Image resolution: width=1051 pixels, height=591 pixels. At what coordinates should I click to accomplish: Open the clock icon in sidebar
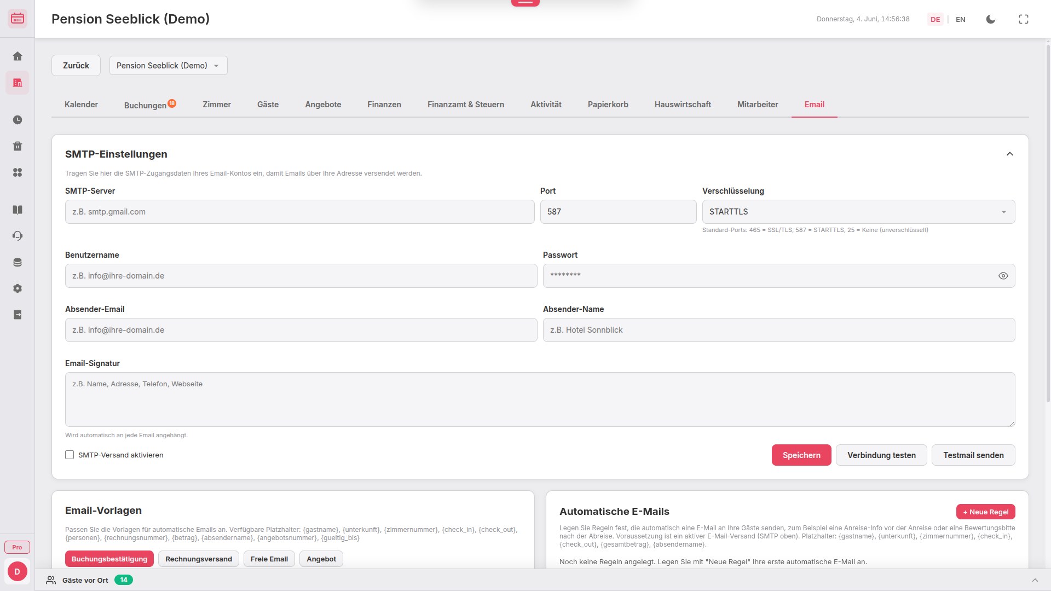18,120
